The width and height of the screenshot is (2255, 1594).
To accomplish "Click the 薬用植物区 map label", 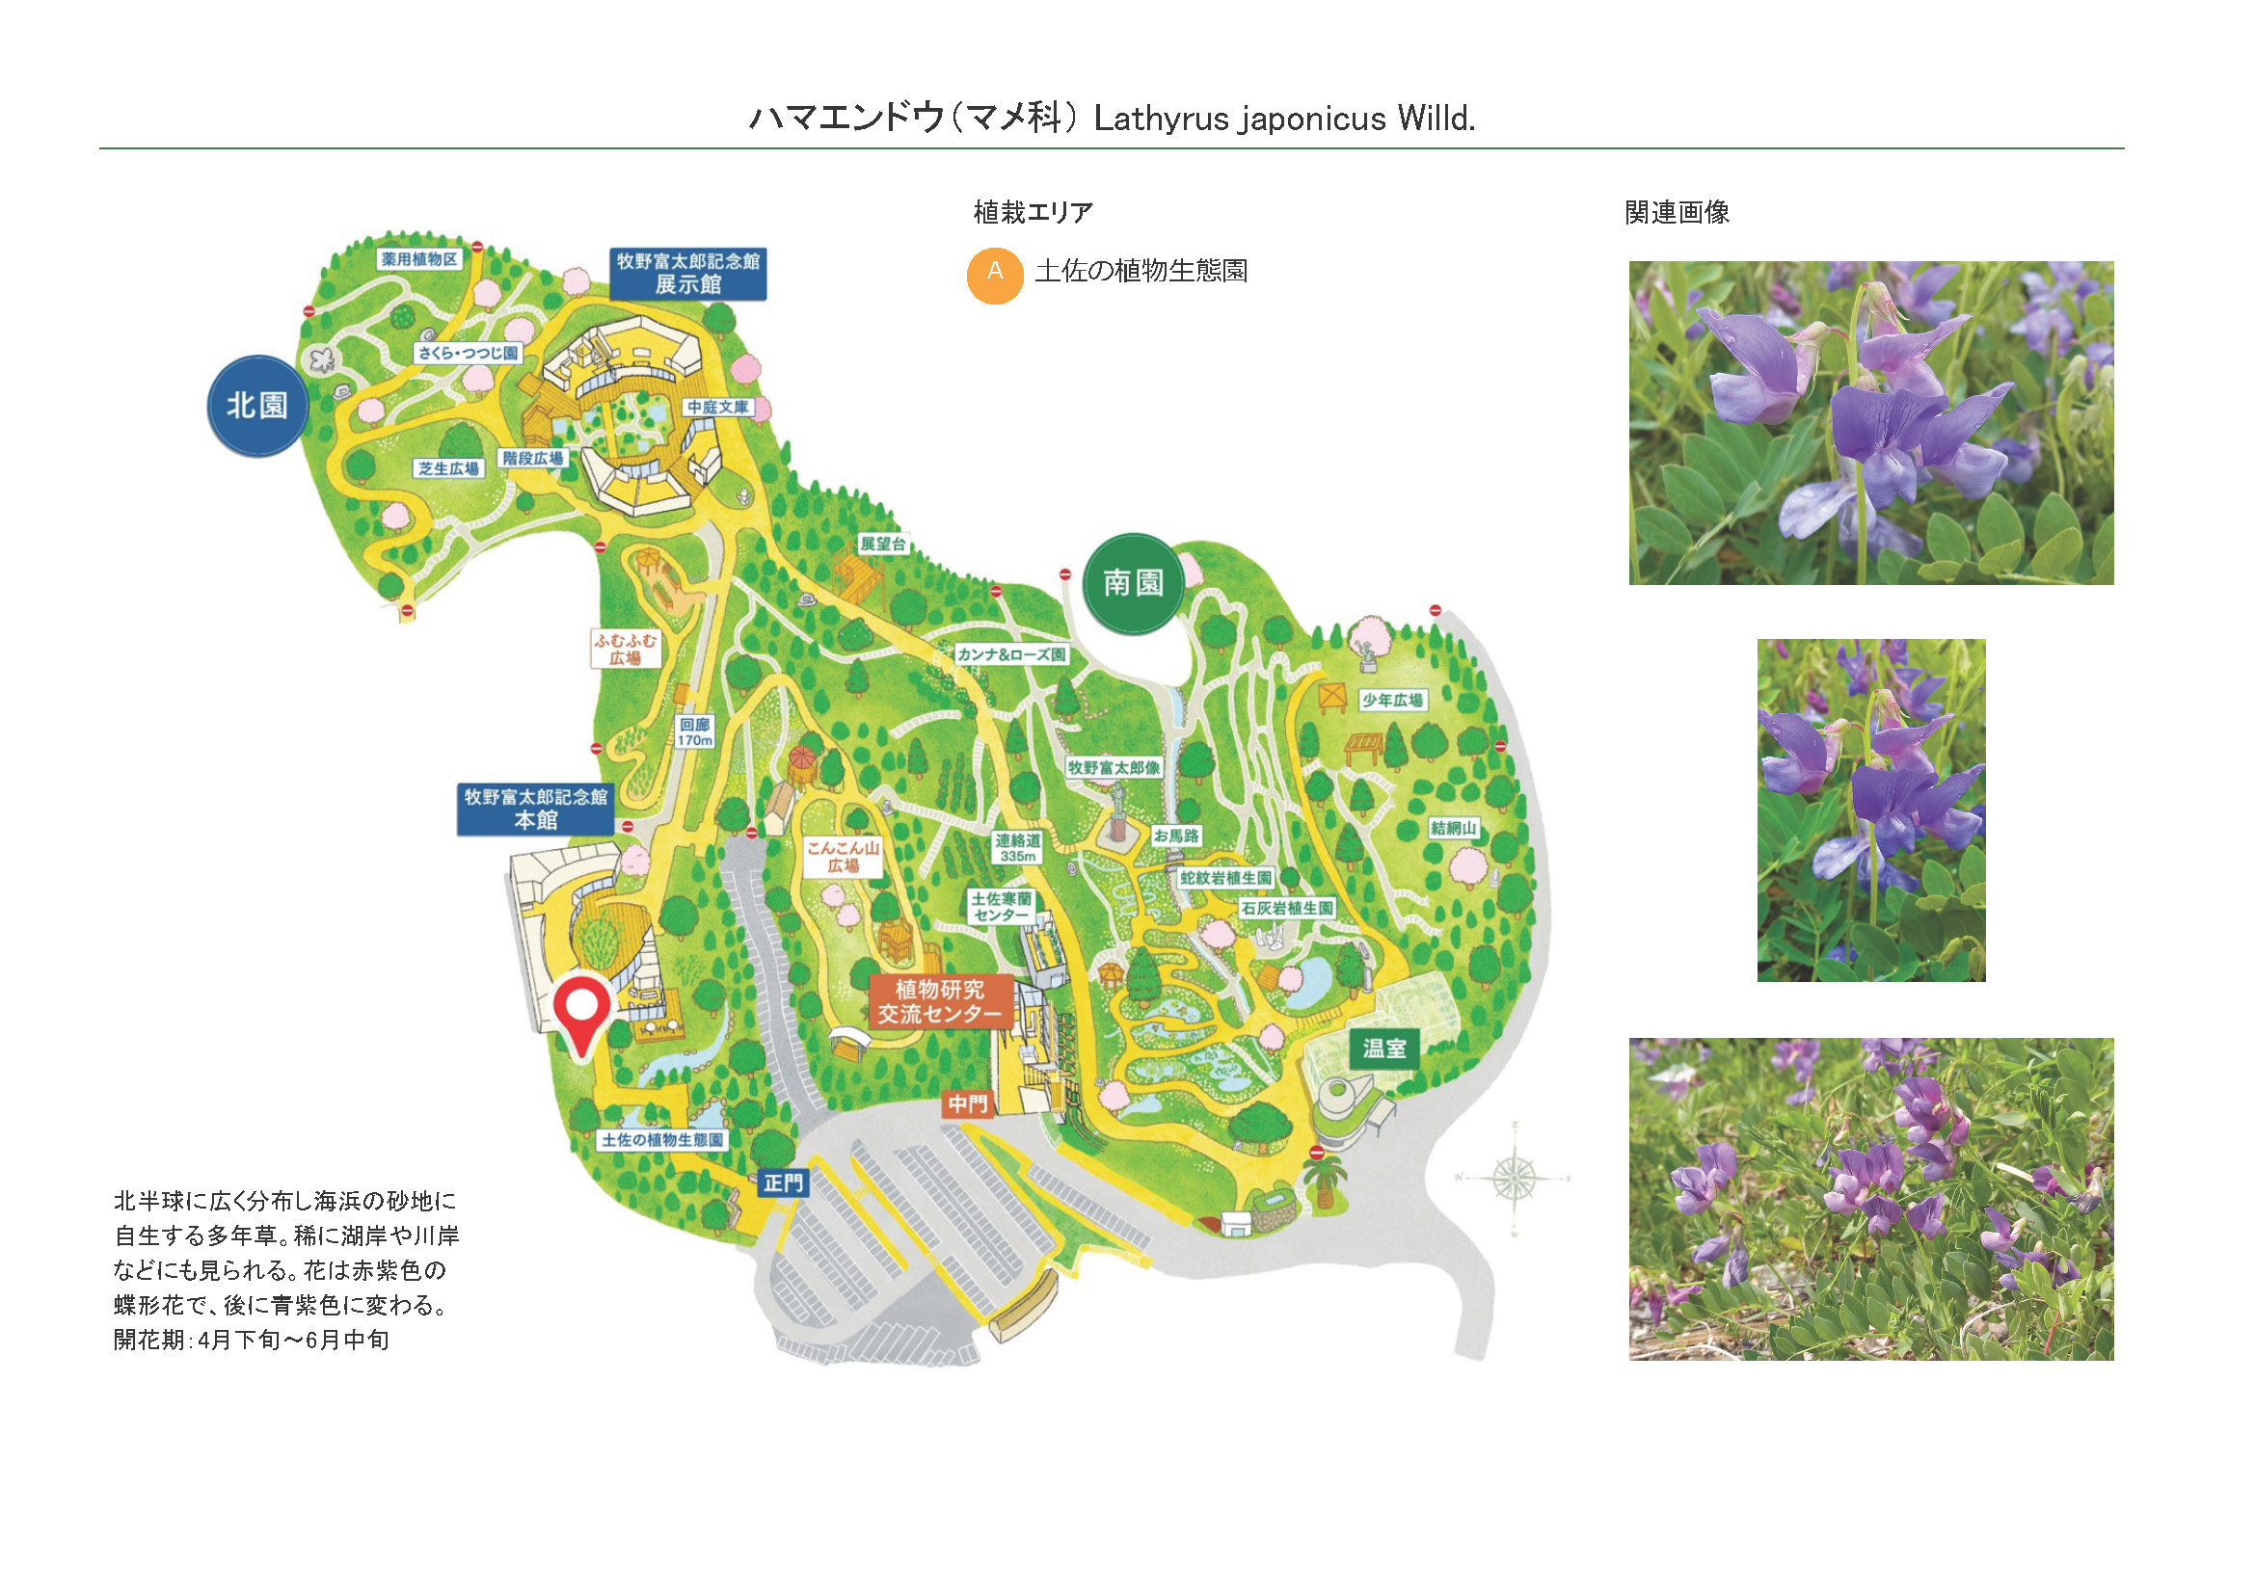I will [419, 259].
